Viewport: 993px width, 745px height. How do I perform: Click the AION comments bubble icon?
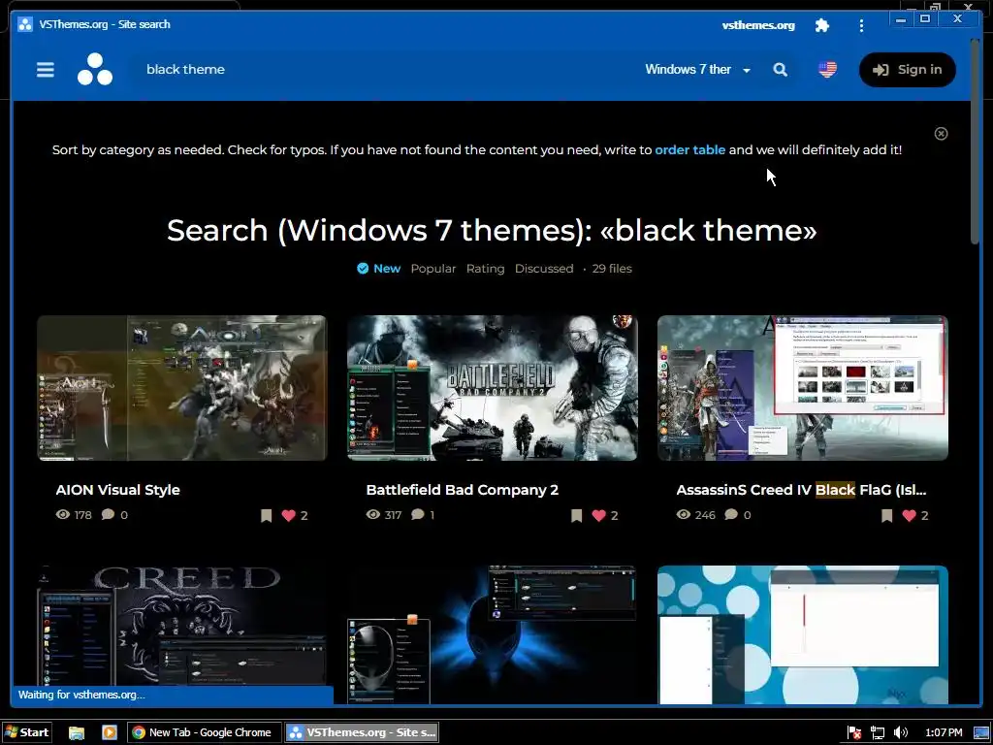click(108, 514)
